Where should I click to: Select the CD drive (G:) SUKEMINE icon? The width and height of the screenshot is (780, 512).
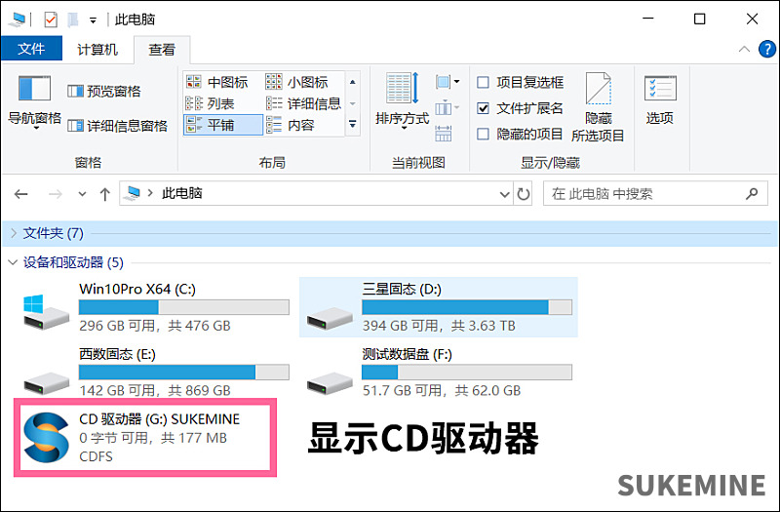pos(46,438)
